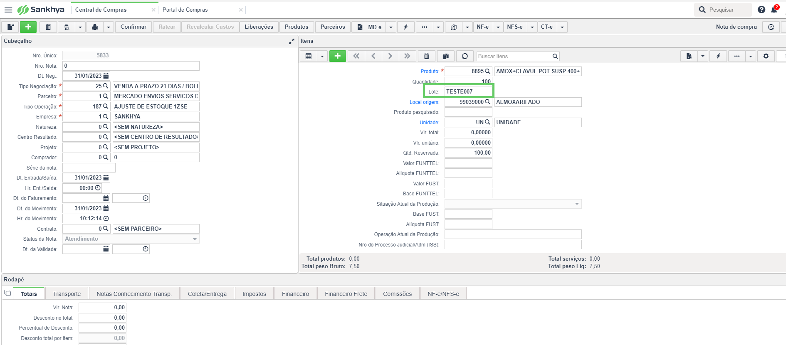
Task: Click the export document icon in Itens toolbar
Action: click(689, 56)
